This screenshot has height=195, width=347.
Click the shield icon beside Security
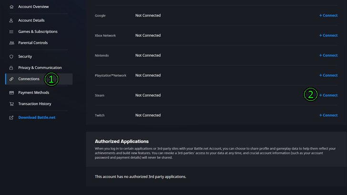coord(11,57)
